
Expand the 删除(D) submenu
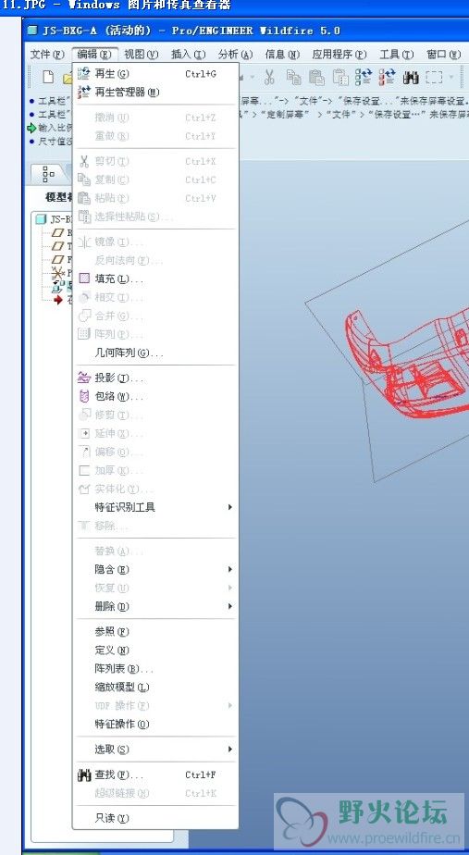[156, 606]
